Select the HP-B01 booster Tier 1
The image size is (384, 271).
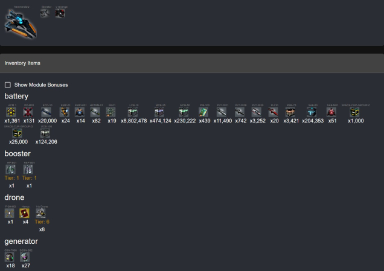pos(10,170)
